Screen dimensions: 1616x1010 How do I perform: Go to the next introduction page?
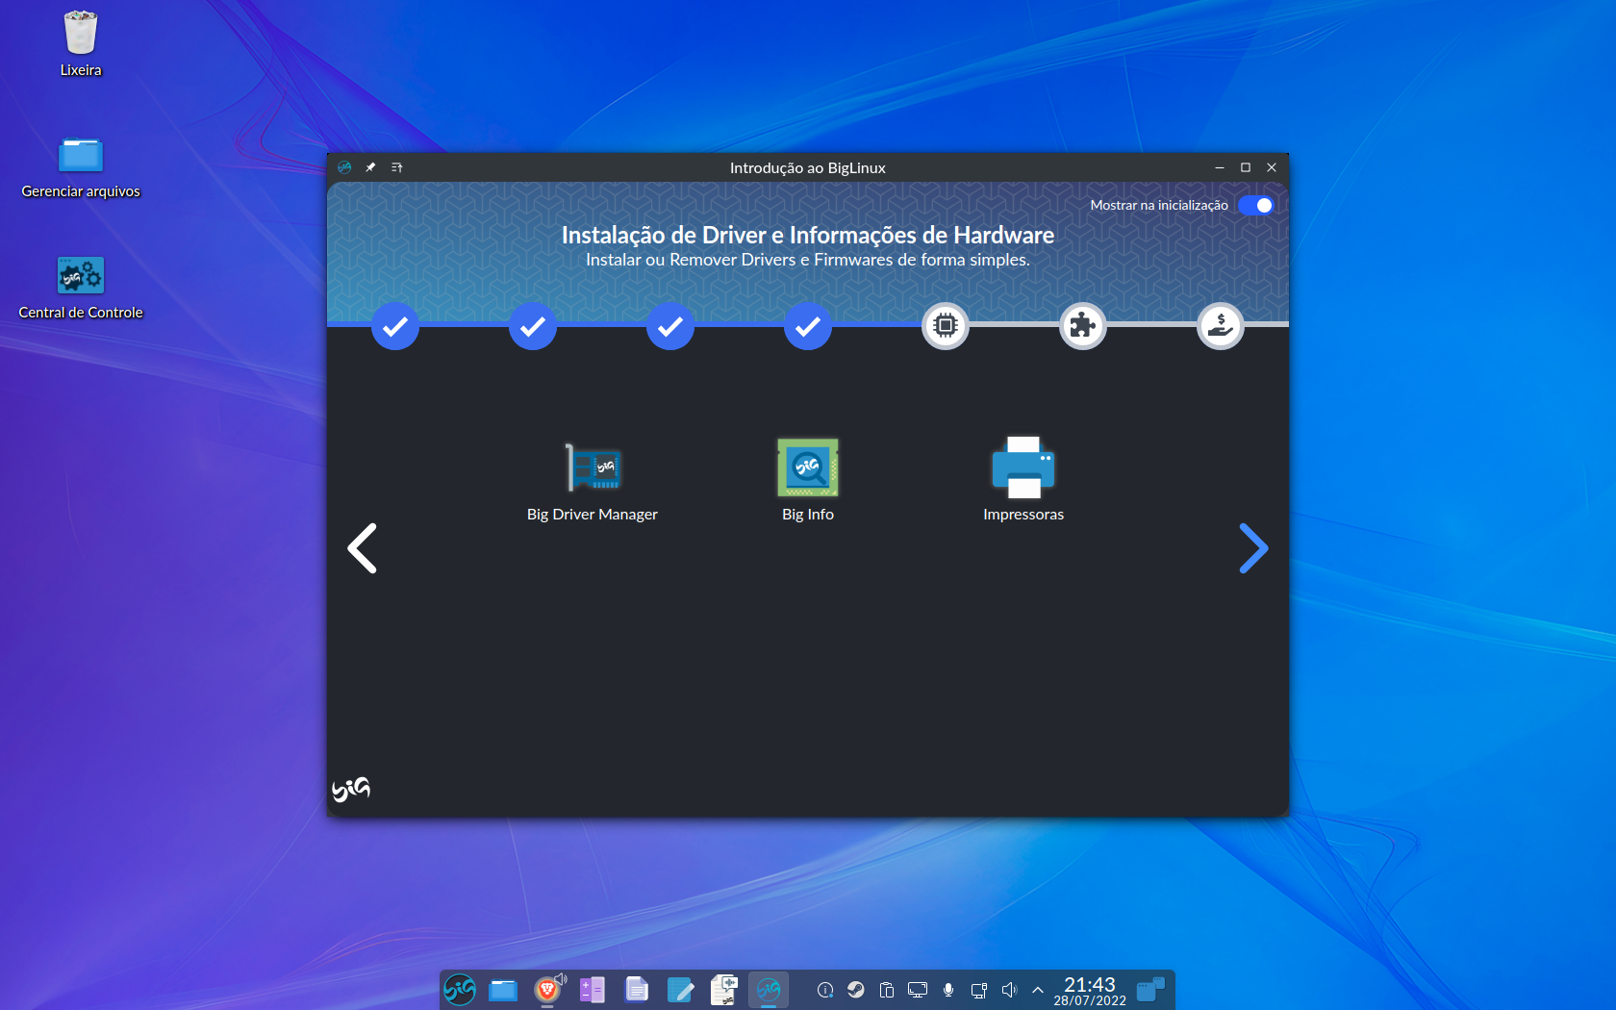1253,548
